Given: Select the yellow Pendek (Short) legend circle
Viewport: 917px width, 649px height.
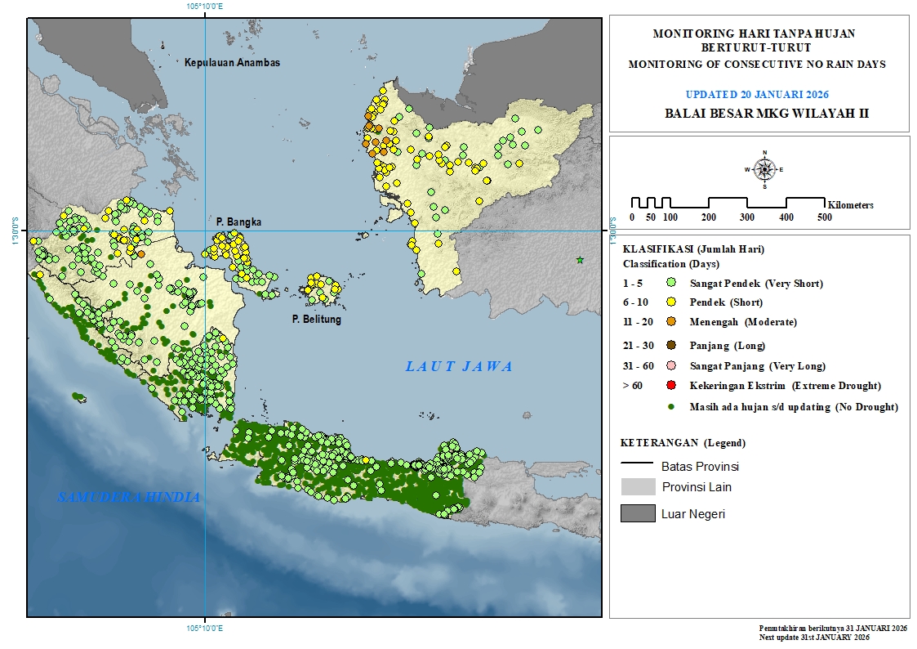Looking at the screenshot, I should coord(672,302).
